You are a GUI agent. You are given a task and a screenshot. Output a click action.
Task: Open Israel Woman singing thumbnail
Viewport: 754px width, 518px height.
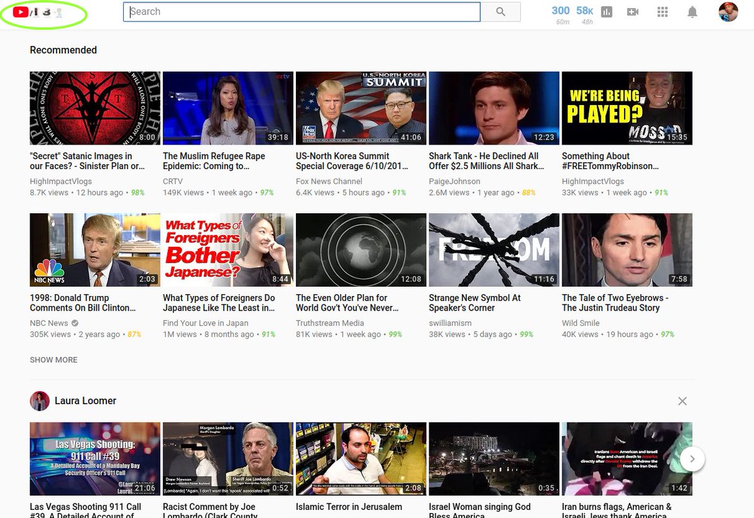(494, 459)
